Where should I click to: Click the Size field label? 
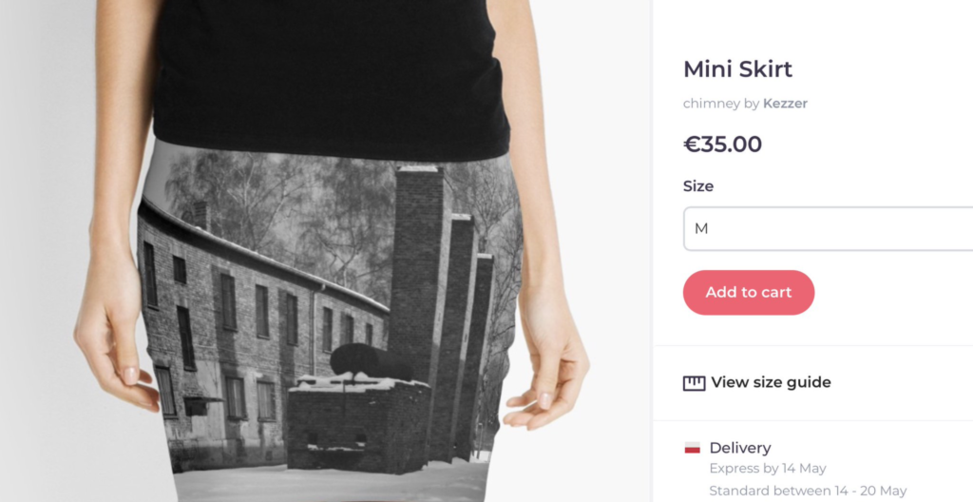click(698, 186)
